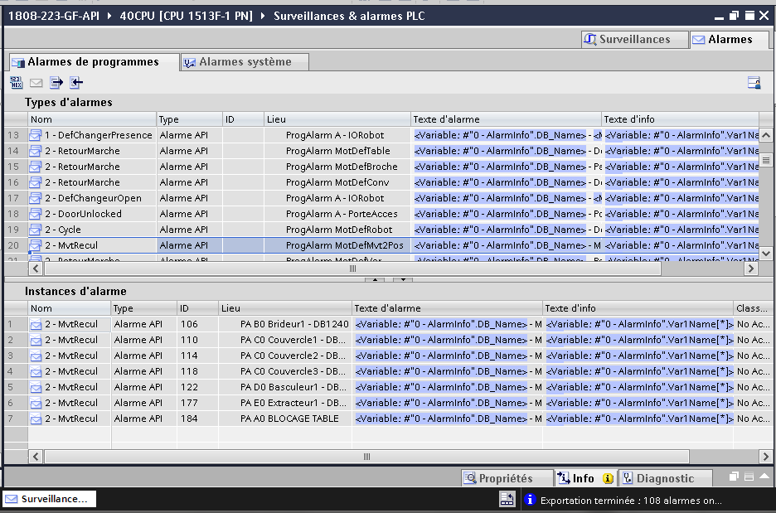
Task: Click the import alarms icon in toolbar
Action: tap(76, 82)
